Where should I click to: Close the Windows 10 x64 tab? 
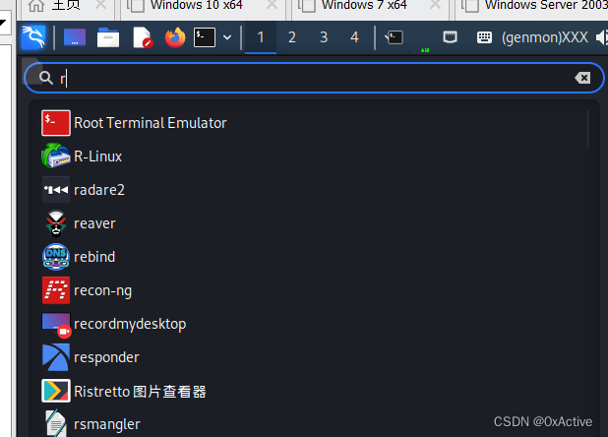[273, 5]
